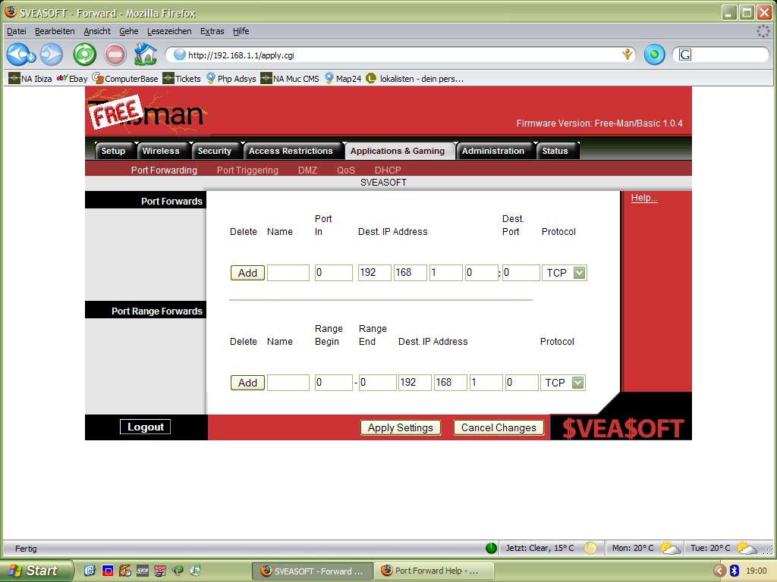
Task: Open the Ansicht menu
Action: tap(97, 31)
